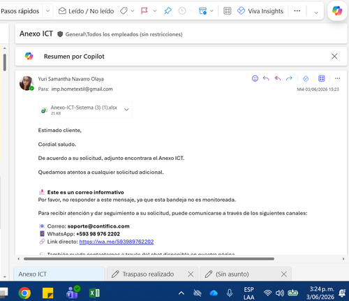The image size is (349, 301).
Task: Switch to the (Sin asunto) draft tab
Action: click(232, 274)
